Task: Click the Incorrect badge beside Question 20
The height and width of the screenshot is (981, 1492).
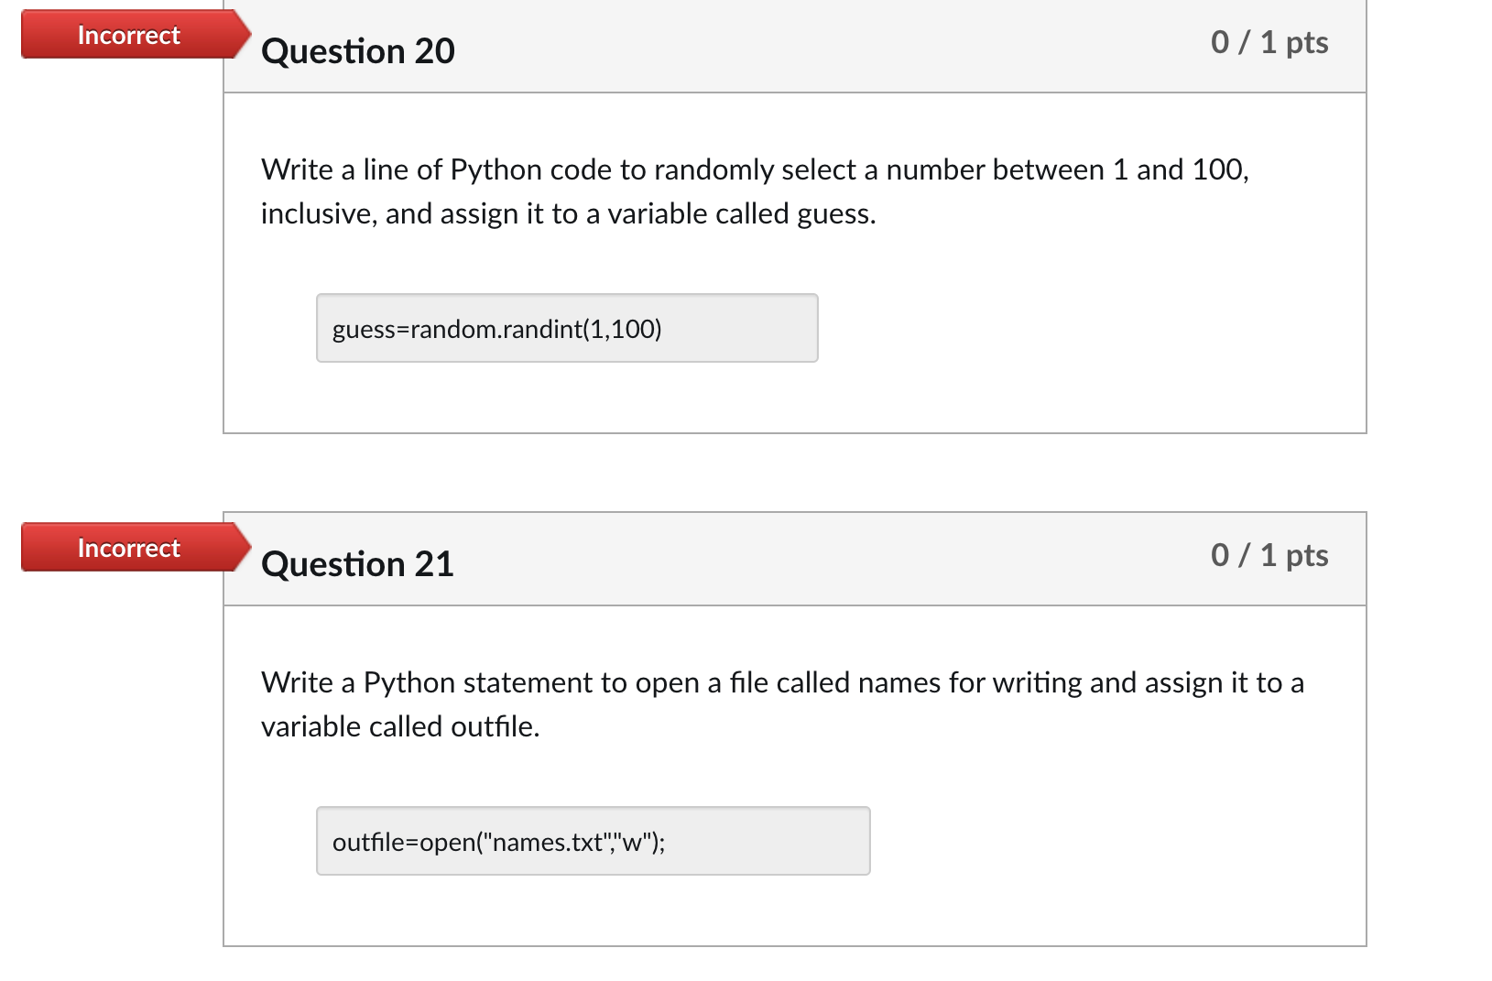Action: click(x=129, y=35)
